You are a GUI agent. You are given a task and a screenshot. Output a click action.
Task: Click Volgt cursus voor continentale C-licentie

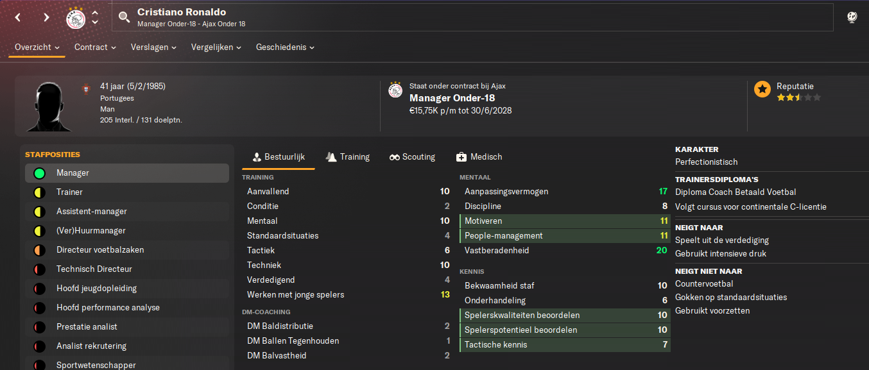[x=751, y=206]
